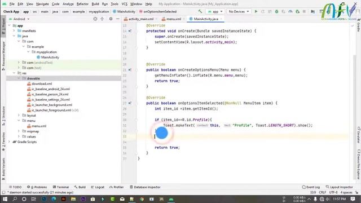Screen dimensions: 361x203
Task: Open the app run configuration dropdown
Action: click(x=215, y=11)
